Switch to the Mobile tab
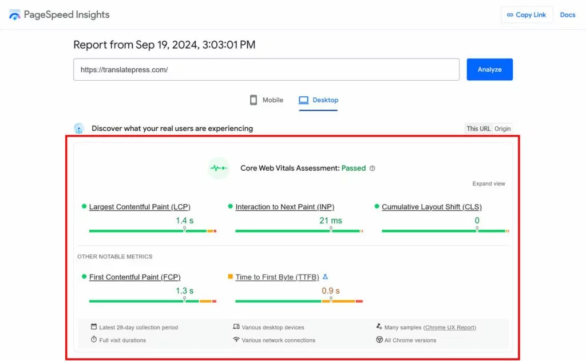586x361 pixels. 267,100
